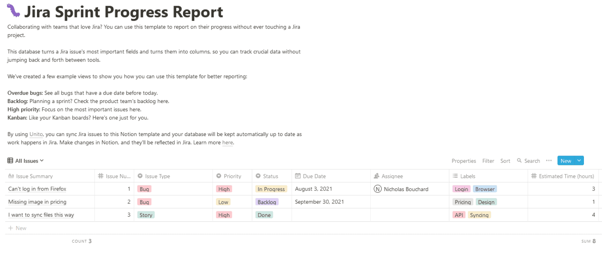Click the Issue Summary text-type icon

pyautogui.click(x=11, y=176)
